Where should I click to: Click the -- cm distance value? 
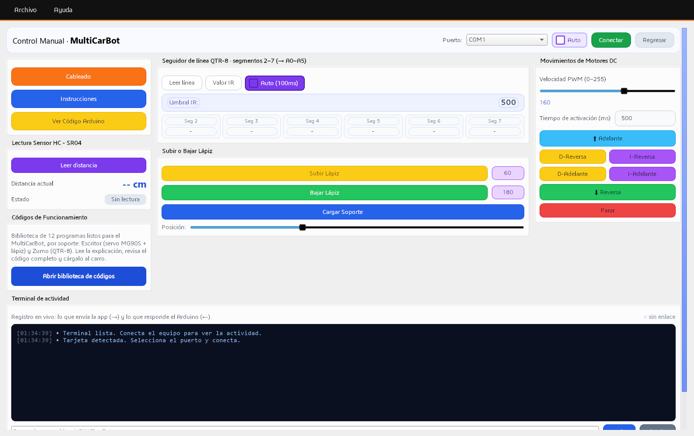tap(135, 184)
